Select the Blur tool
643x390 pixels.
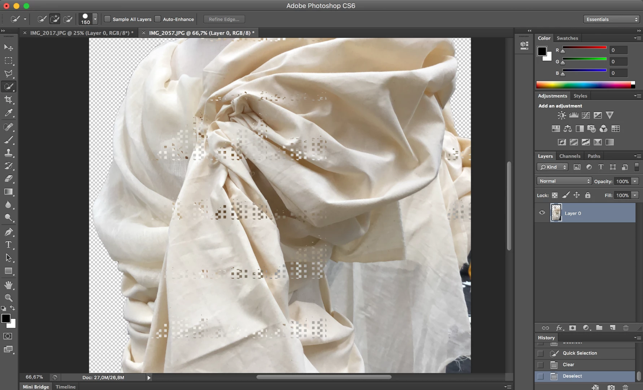pos(8,205)
